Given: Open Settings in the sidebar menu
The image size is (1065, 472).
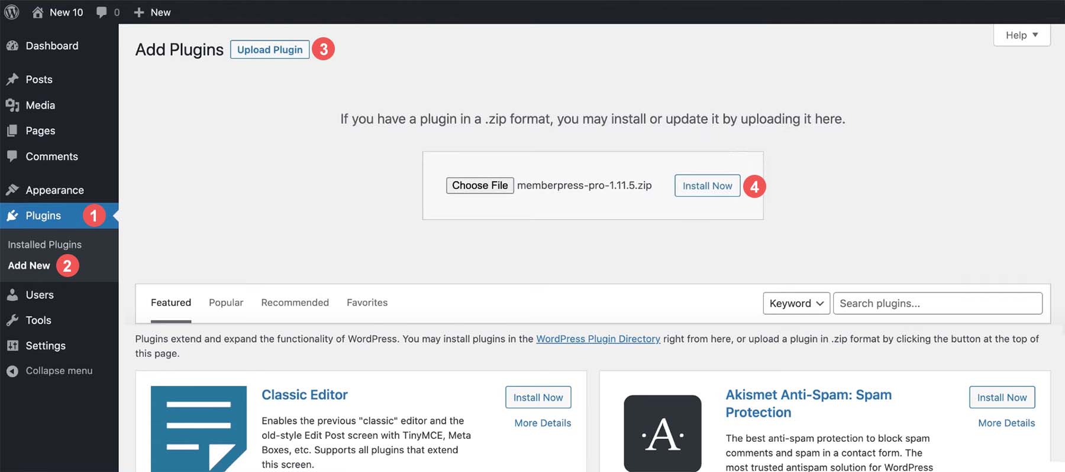Looking at the screenshot, I should (46, 346).
